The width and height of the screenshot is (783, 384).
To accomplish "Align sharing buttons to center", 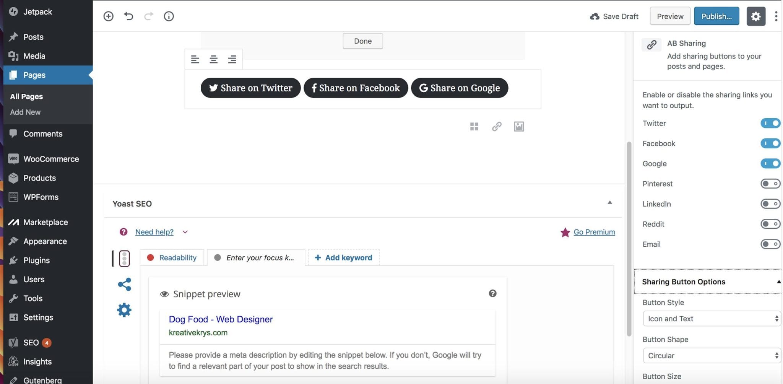I will [213, 59].
